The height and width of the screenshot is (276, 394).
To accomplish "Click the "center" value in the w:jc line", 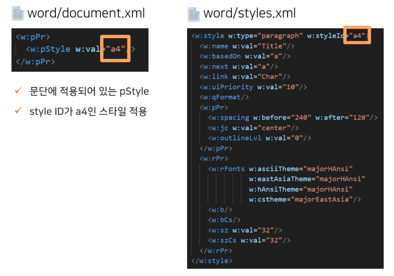I will click(x=279, y=128).
